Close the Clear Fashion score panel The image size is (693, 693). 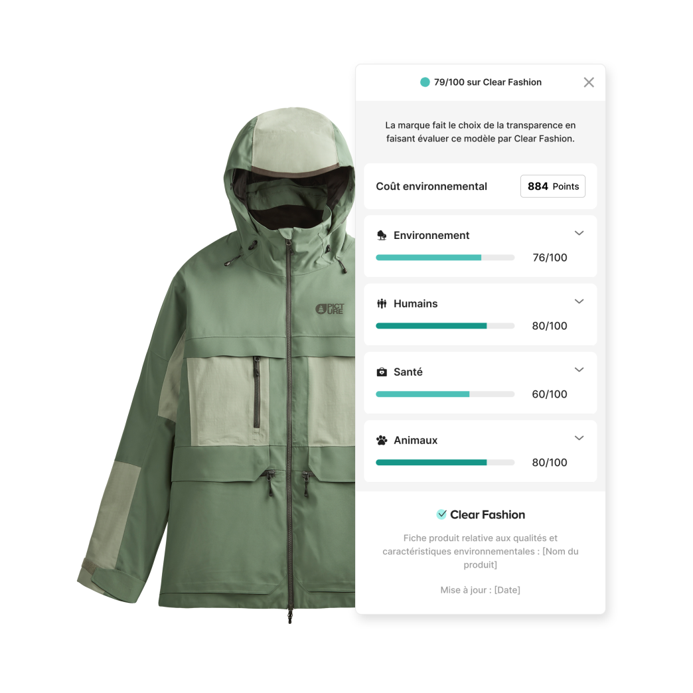pyautogui.click(x=589, y=82)
